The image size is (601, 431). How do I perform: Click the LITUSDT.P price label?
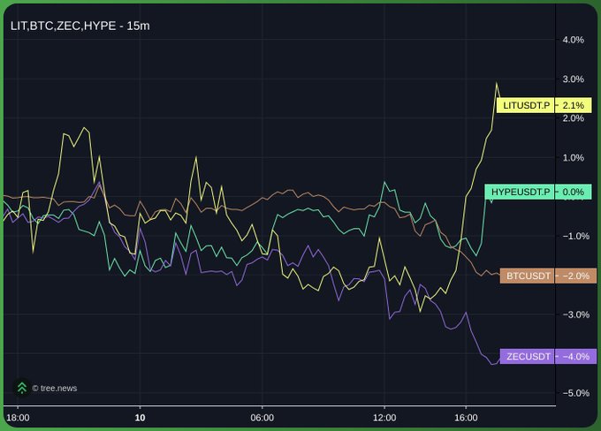(x=526, y=105)
